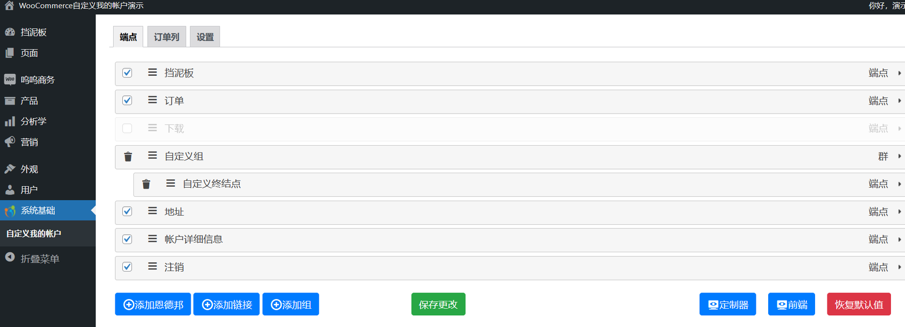905x327 pixels.
Task: Open the 前端 button
Action: (792, 304)
